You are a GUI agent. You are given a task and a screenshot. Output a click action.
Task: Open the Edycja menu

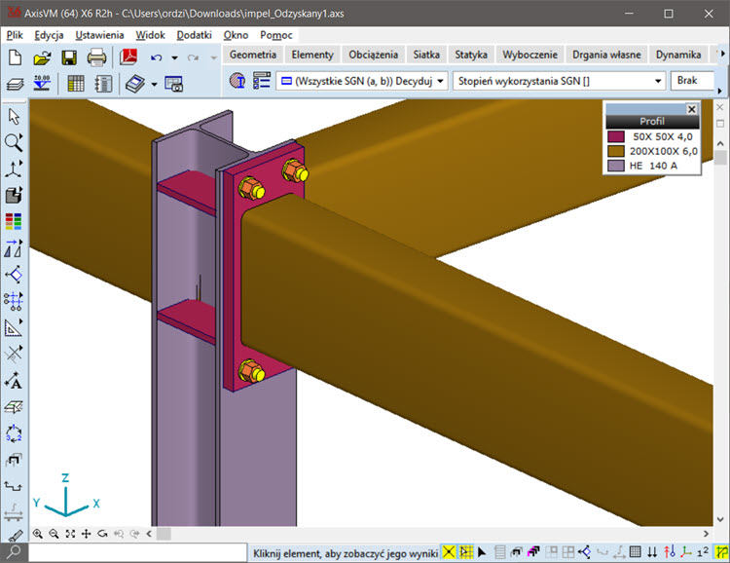point(49,35)
